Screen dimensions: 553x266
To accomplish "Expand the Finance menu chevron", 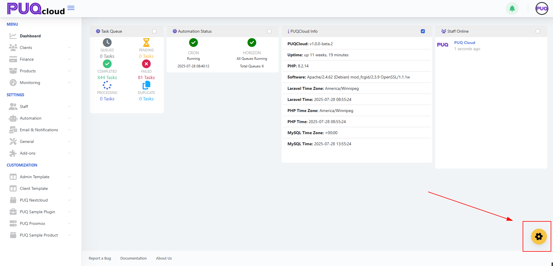I will tap(69, 59).
